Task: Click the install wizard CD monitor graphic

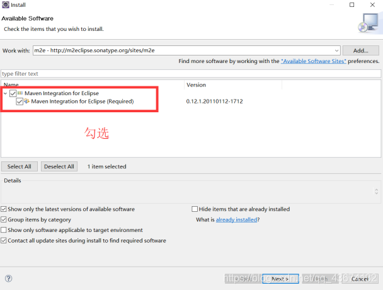Action: click(369, 23)
